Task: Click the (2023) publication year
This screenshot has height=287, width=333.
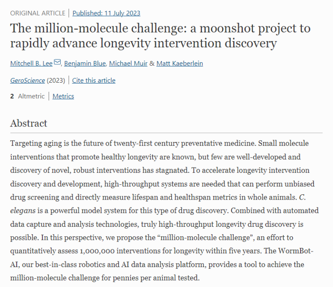Action: [56, 80]
